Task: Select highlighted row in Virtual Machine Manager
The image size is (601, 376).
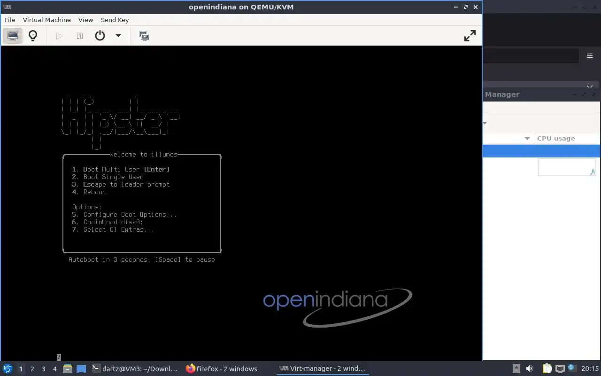Action: click(x=541, y=151)
